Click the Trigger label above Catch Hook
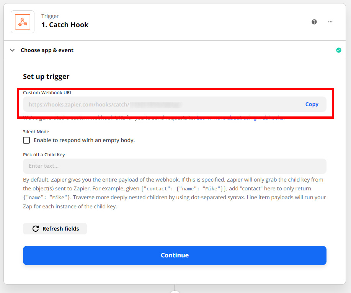Screen dimensions: 351x293 (50, 16)
